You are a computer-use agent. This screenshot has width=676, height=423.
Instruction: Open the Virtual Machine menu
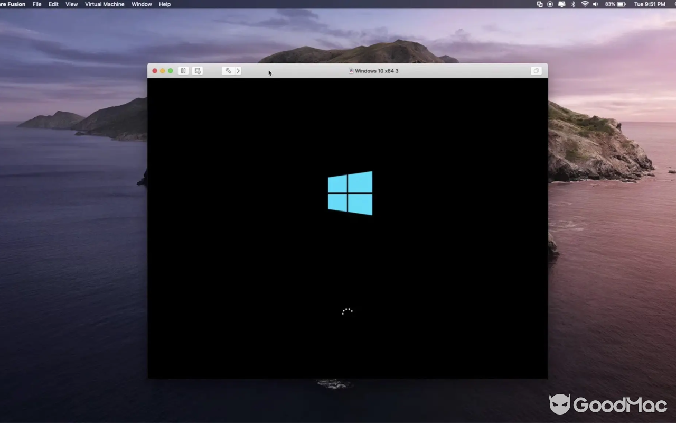(x=105, y=4)
